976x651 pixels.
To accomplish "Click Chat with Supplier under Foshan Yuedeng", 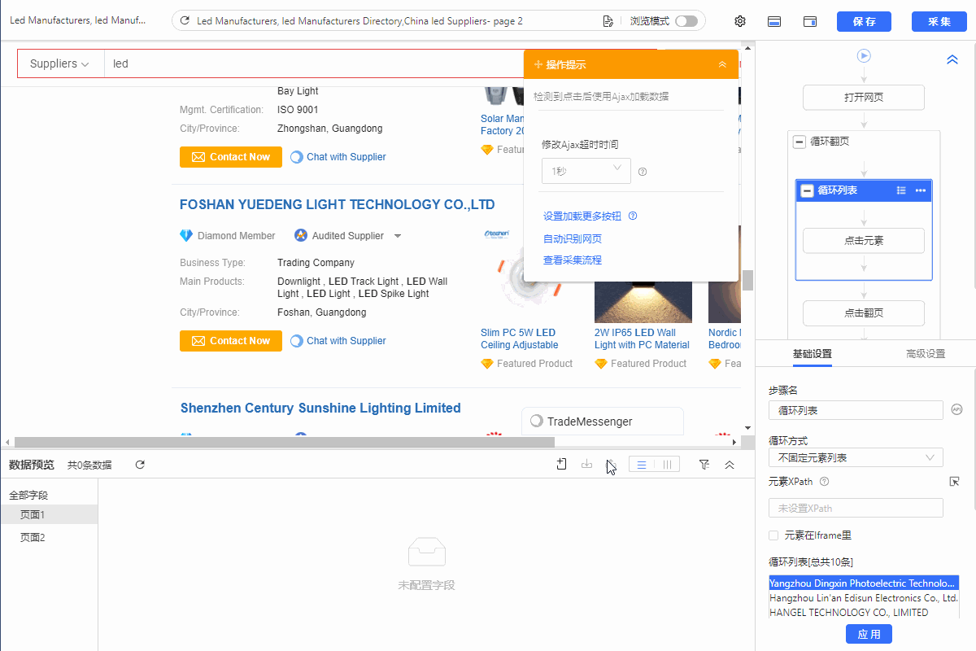I will (x=338, y=341).
